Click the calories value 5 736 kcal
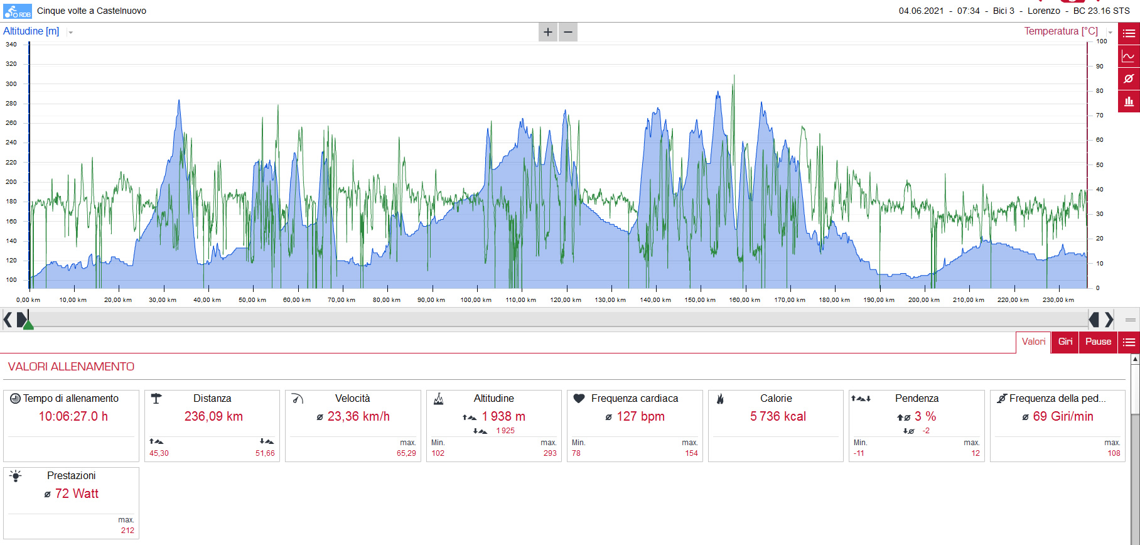 778,417
